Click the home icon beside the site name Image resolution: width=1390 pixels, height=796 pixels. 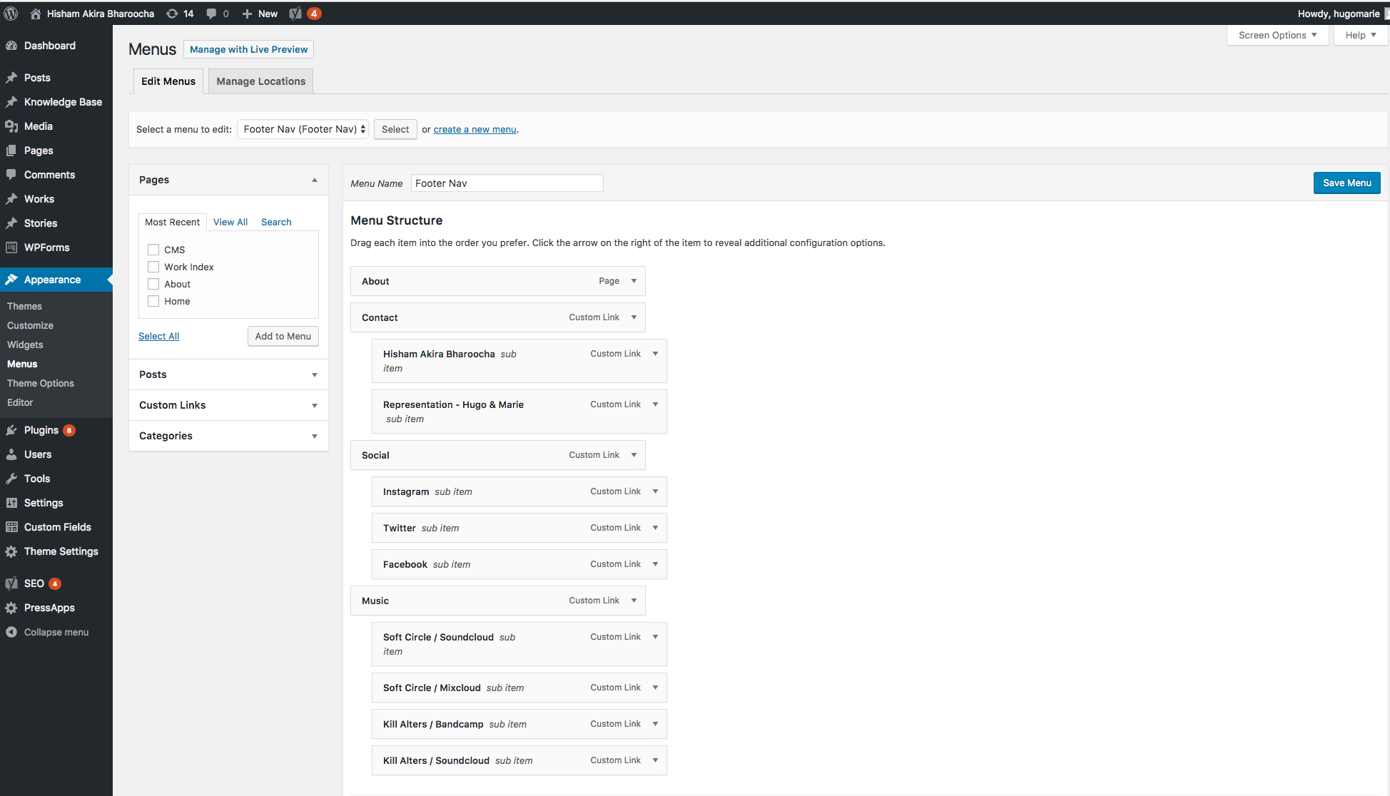point(36,14)
